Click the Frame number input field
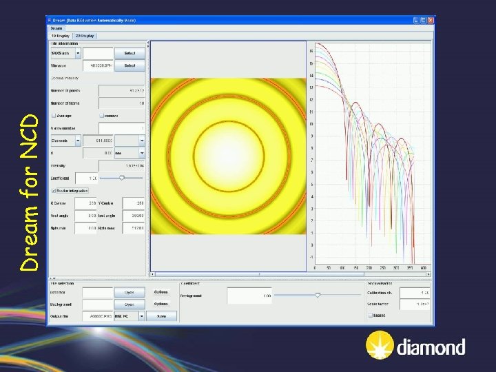The height and width of the screenshot is (372, 496). tap(121, 127)
